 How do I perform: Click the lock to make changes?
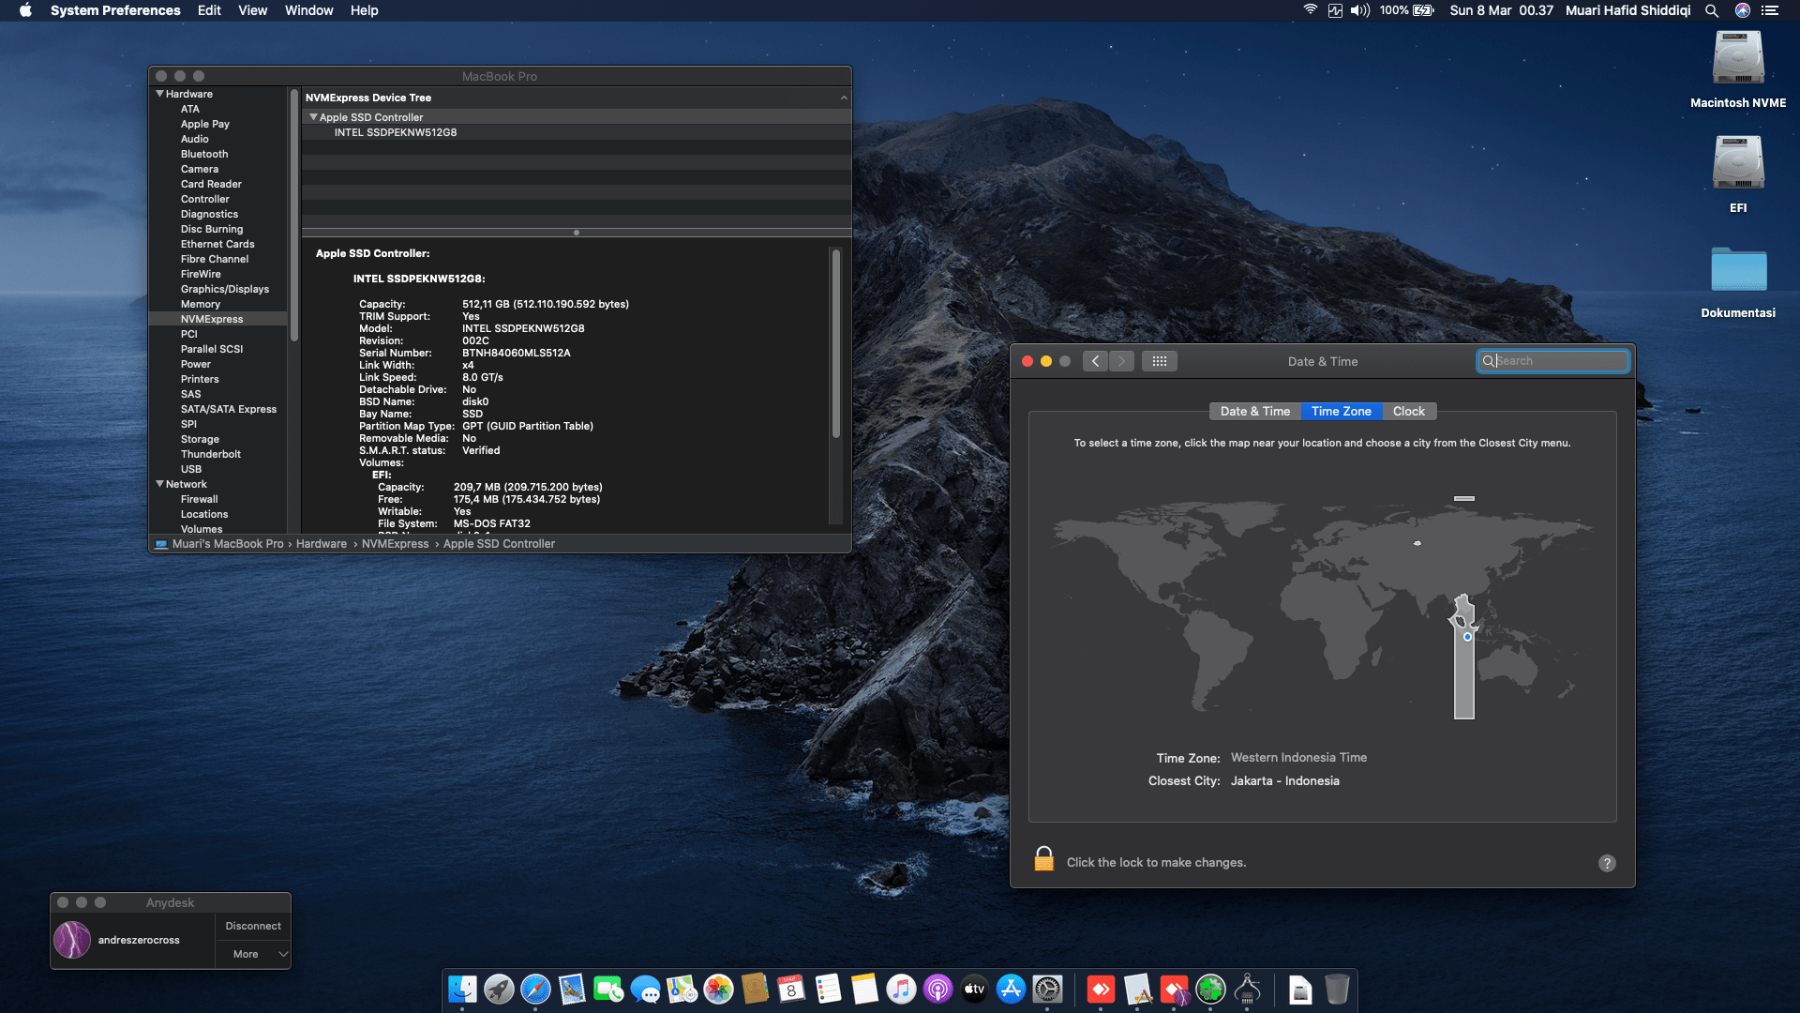tap(1043, 861)
